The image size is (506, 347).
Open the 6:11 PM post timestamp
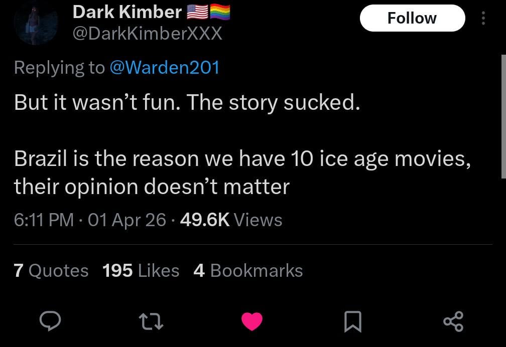[x=44, y=220]
